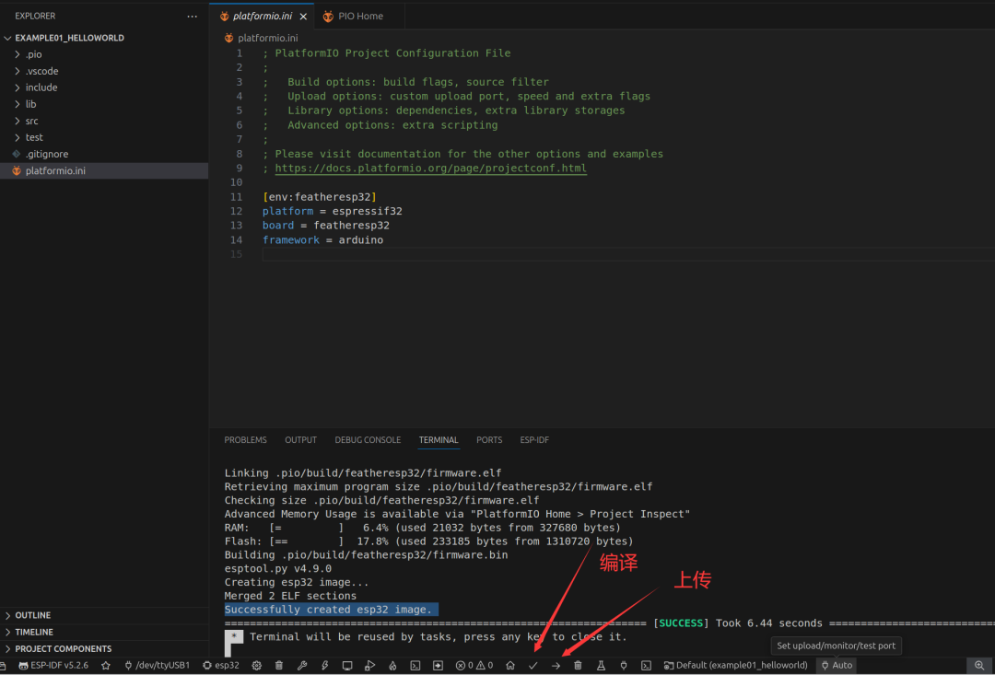
Task: Click the trash icon next to the upload arrow
Action: click(x=578, y=666)
